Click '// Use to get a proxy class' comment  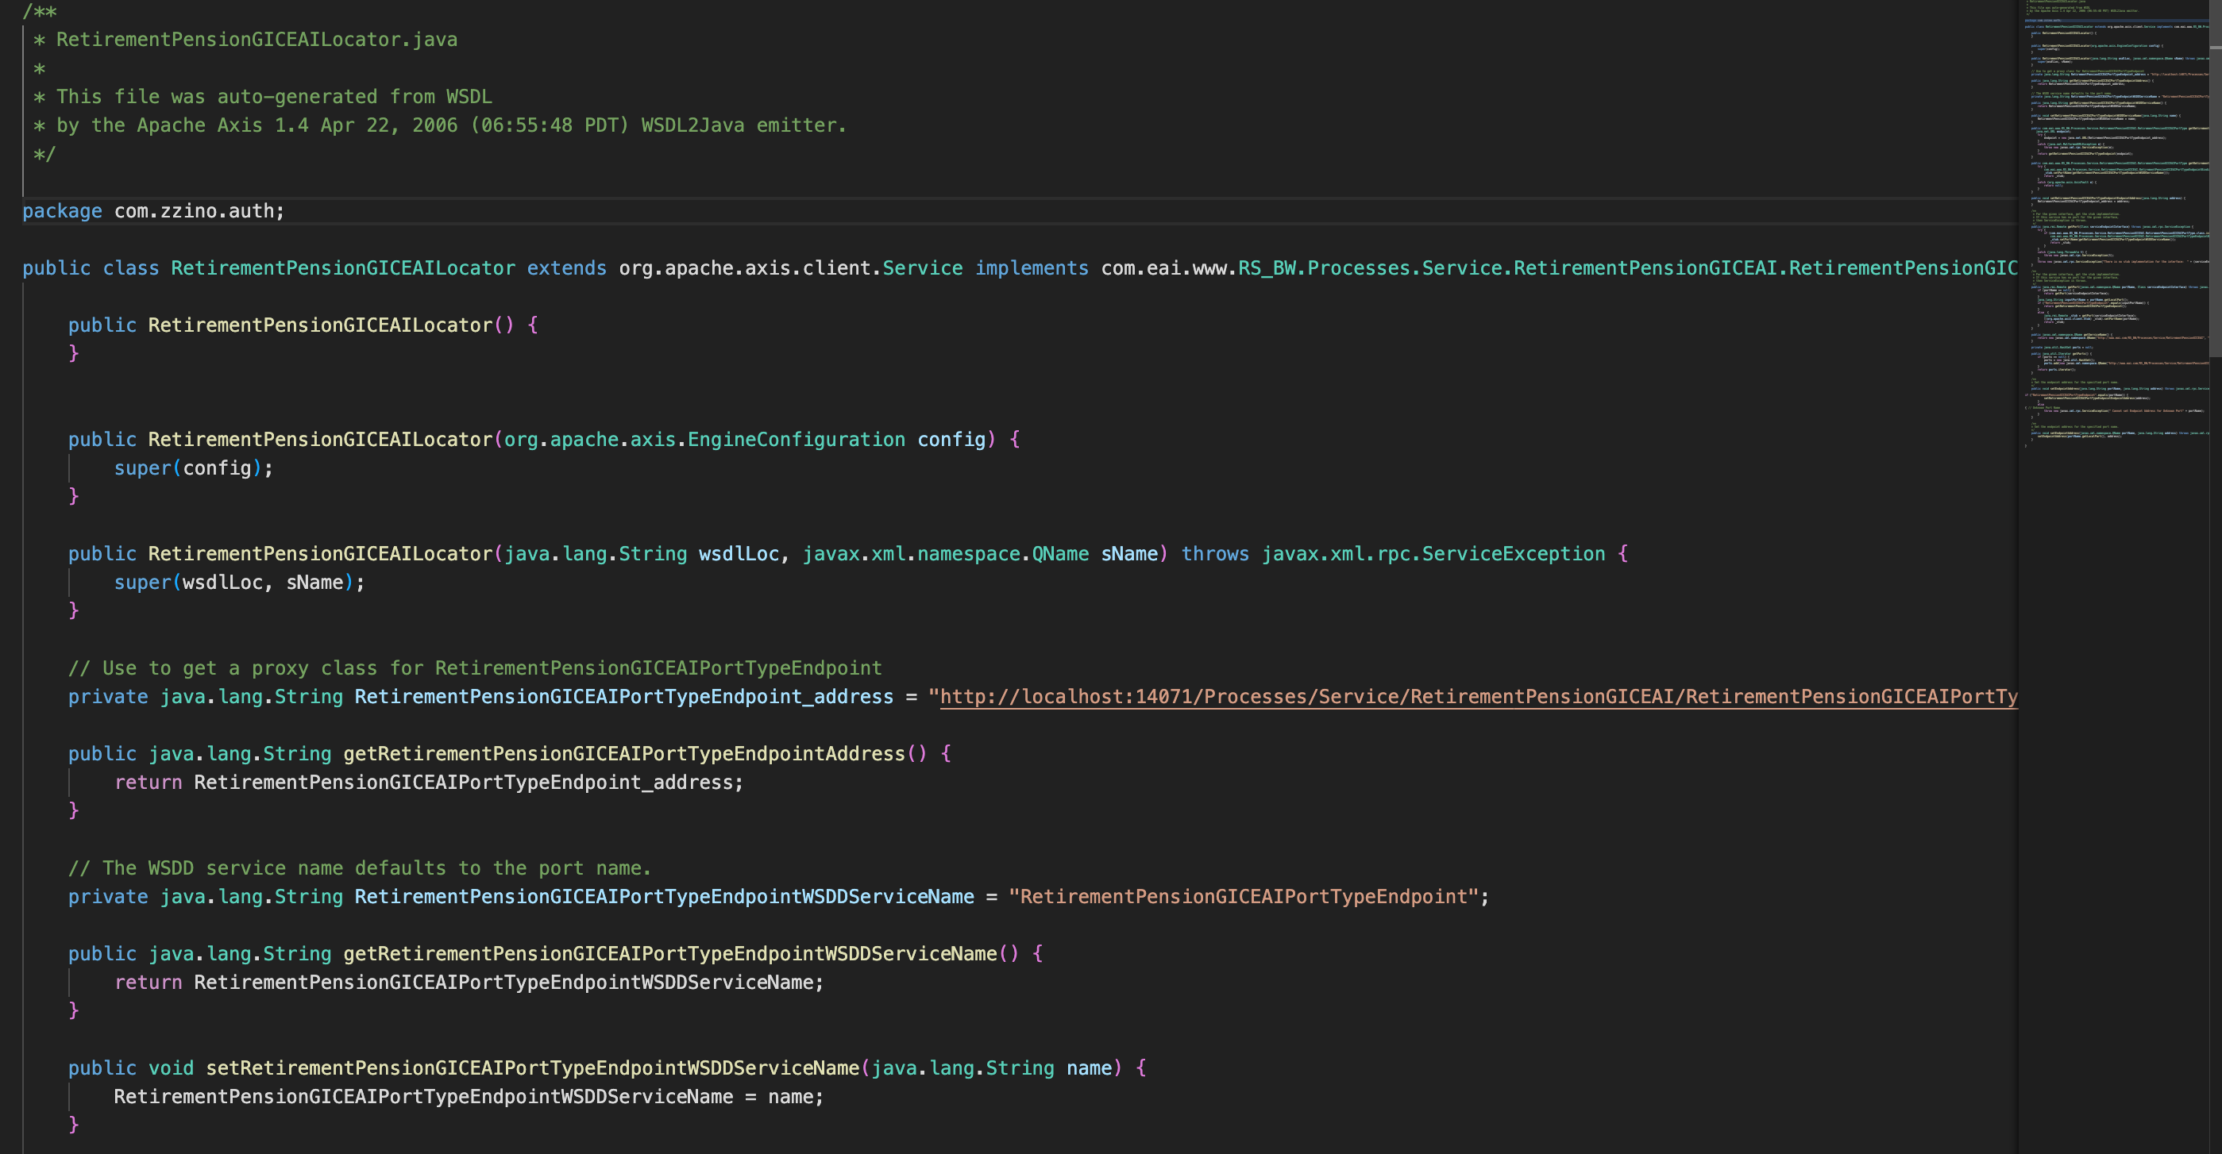click(474, 668)
